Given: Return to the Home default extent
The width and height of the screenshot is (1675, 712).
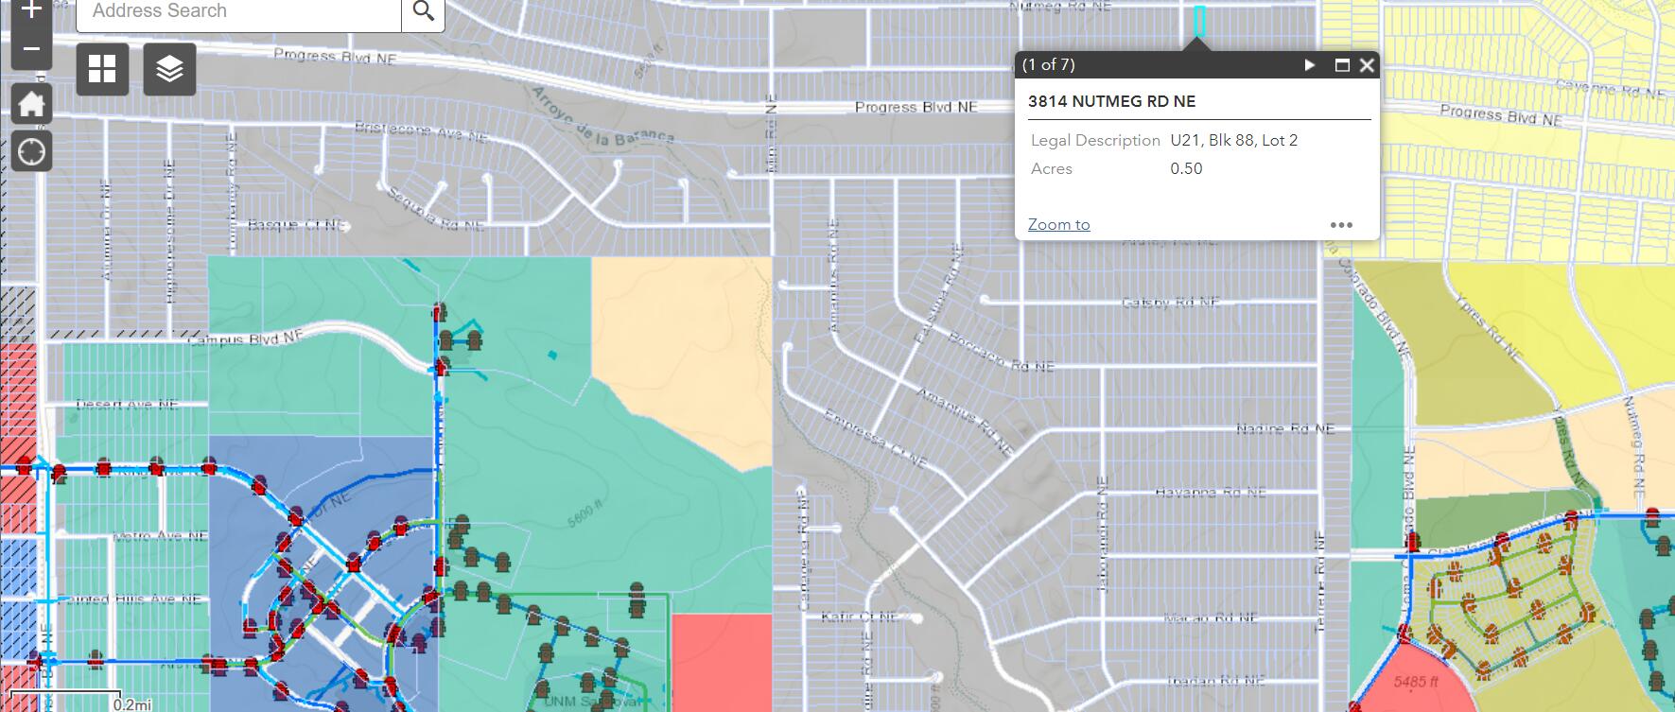Looking at the screenshot, I should [31, 104].
